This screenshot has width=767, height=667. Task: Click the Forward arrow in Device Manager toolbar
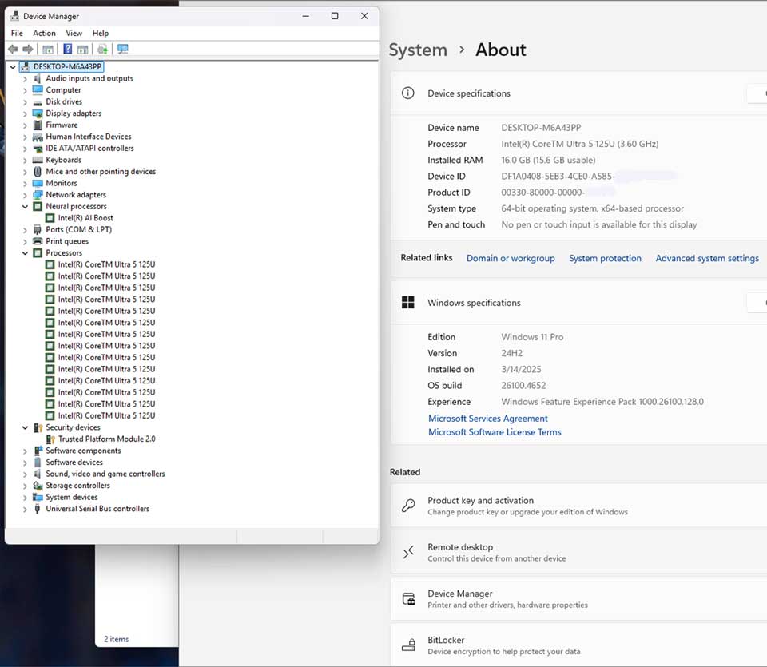click(28, 49)
